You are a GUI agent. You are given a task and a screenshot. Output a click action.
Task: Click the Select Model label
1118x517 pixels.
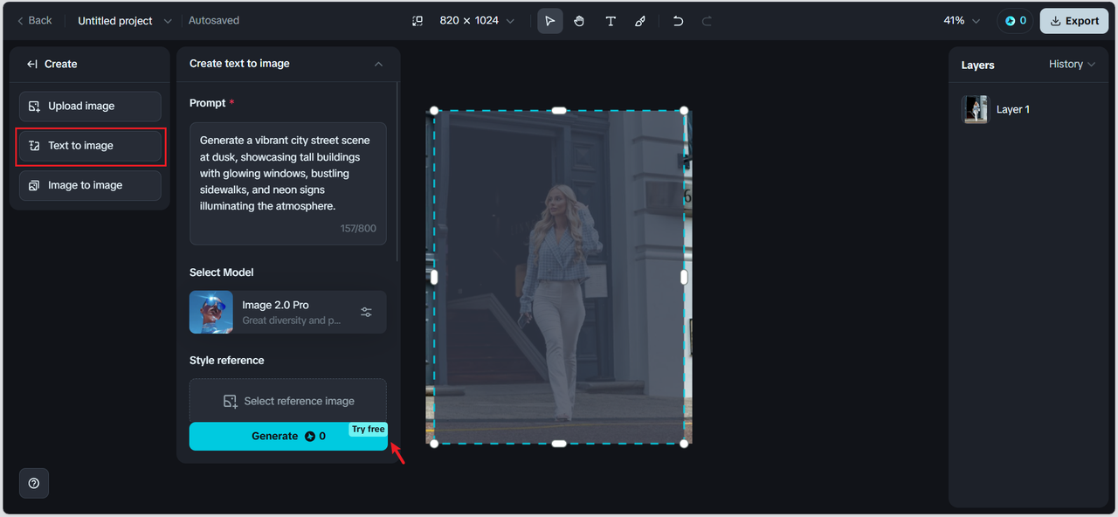coord(222,272)
